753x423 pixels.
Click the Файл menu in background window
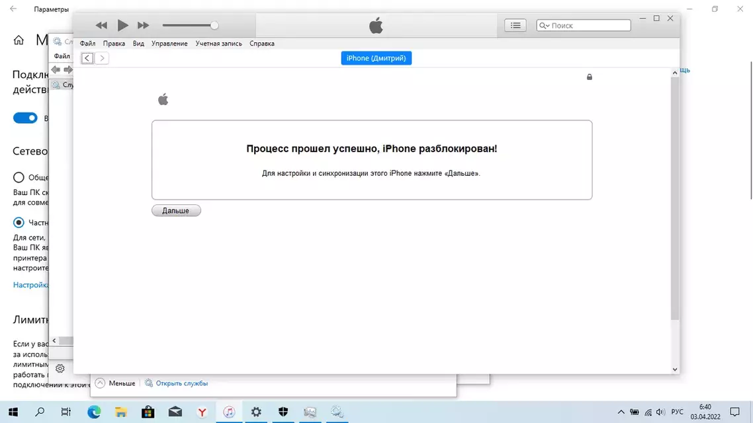click(x=62, y=56)
